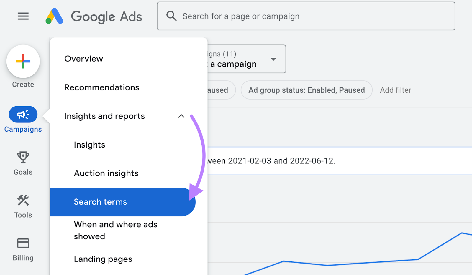Open When and where ads showed

tap(115, 230)
